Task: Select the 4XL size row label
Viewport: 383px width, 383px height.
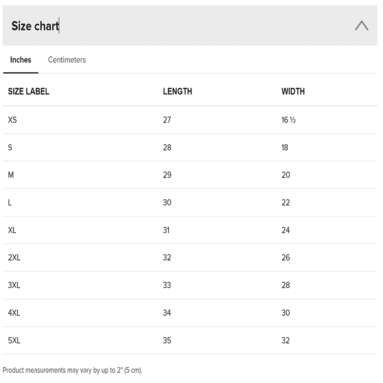Action: (x=14, y=313)
